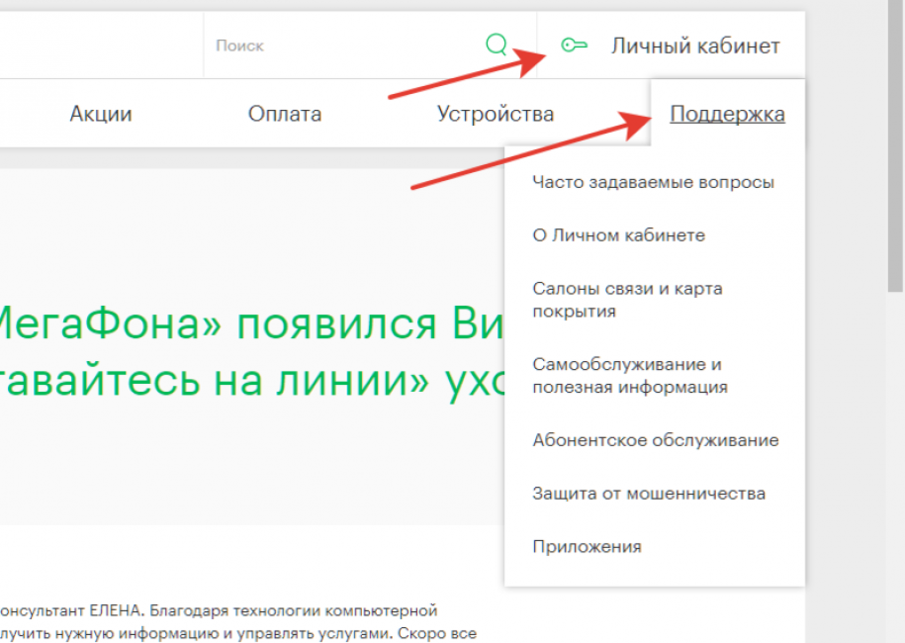
Task: Go to the Оплата section
Action: 285,114
